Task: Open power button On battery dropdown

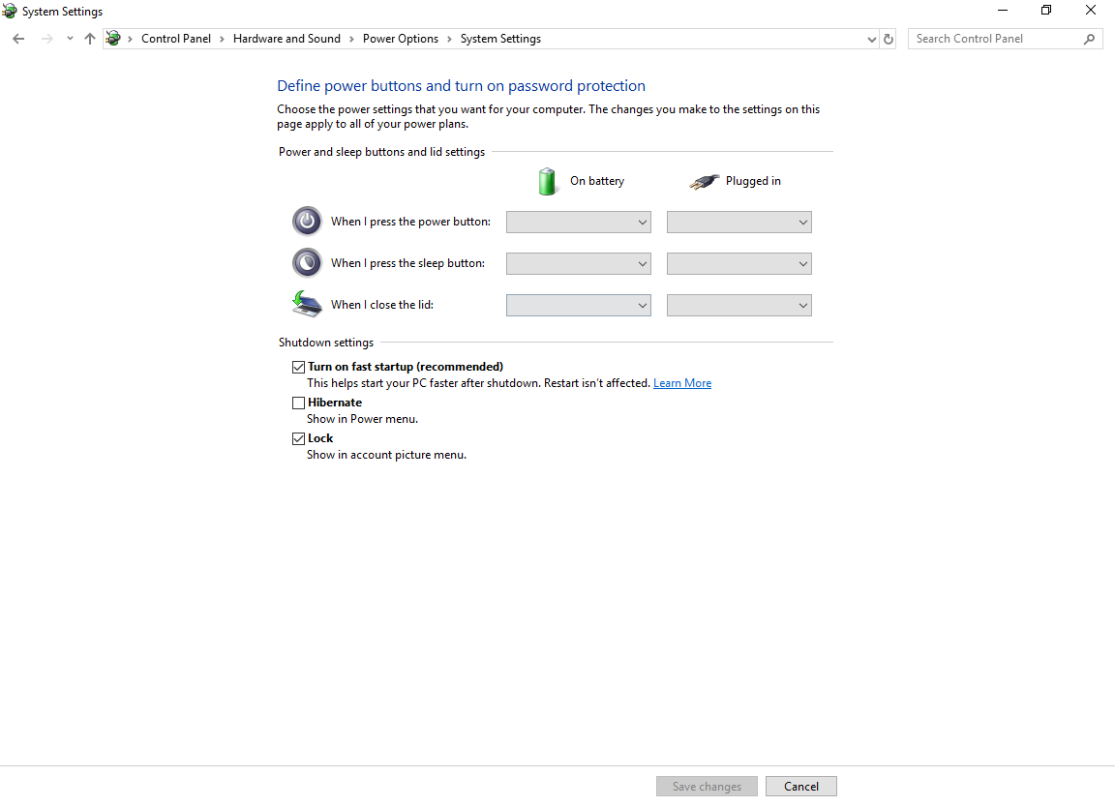Action: point(578,222)
